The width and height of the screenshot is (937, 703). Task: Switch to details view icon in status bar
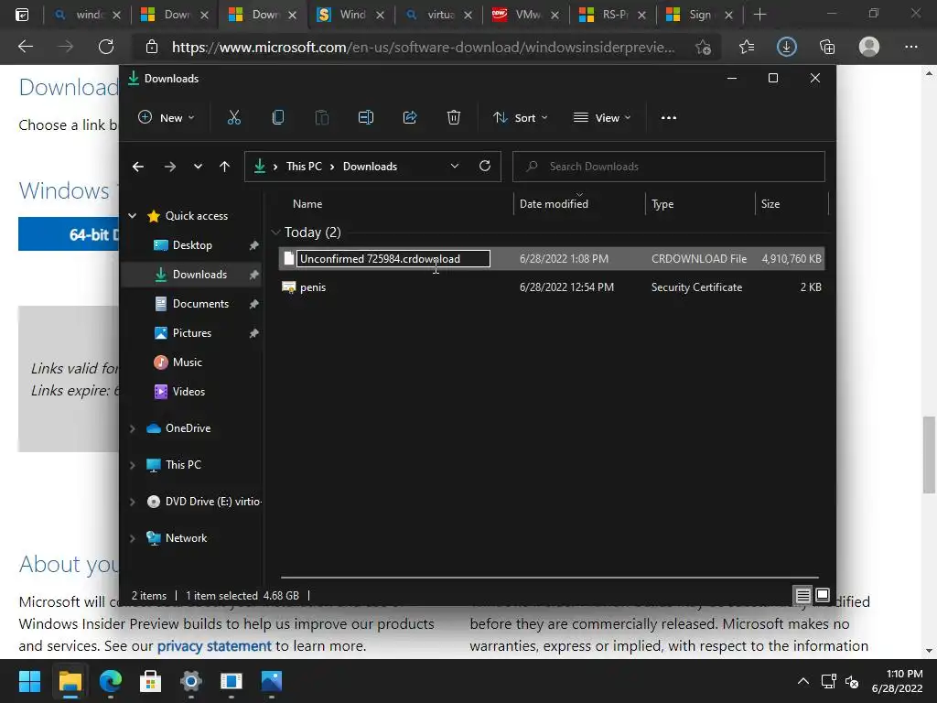point(802,595)
